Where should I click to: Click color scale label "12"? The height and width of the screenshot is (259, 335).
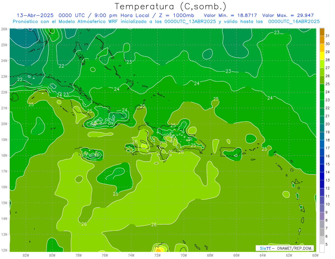coord(328,188)
